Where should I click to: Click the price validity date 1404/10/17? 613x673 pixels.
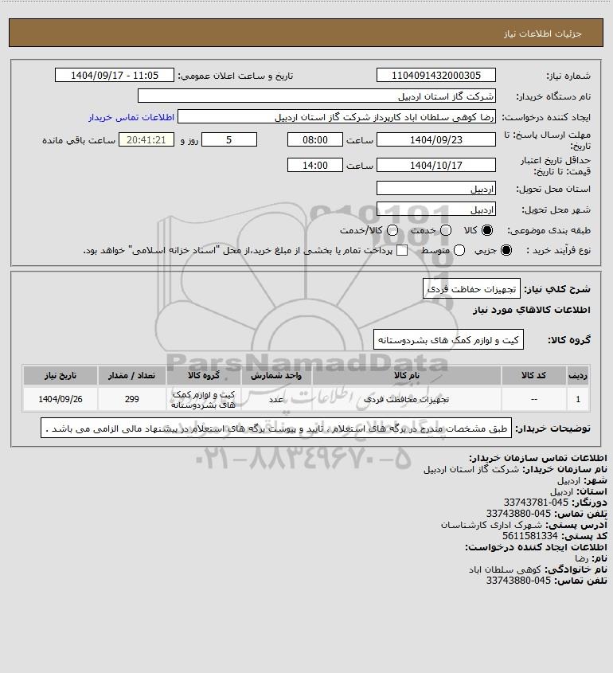click(x=435, y=165)
